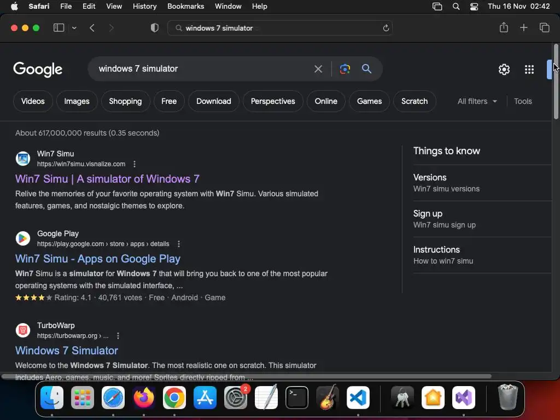Image resolution: width=560 pixels, height=420 pixels.
Task: Toggle the Safari sidebar button
Action: 59,28
